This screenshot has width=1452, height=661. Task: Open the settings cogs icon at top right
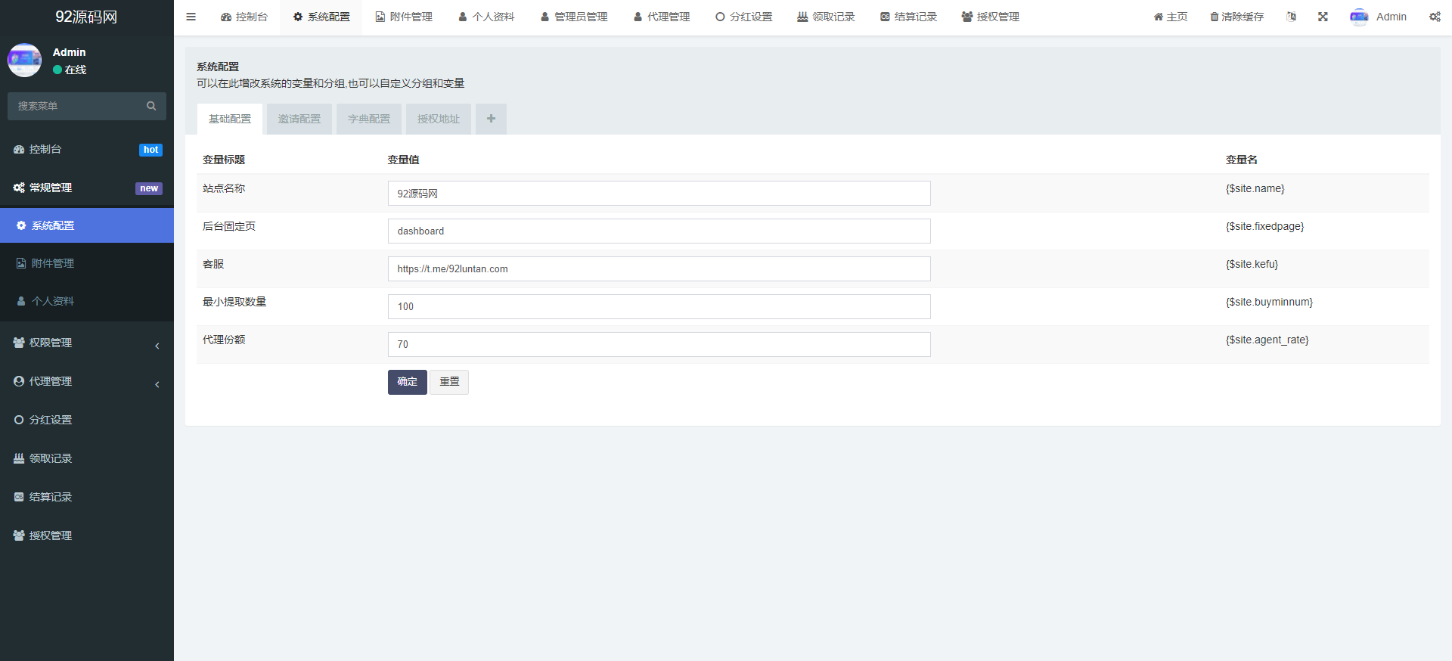[1435, 17]
